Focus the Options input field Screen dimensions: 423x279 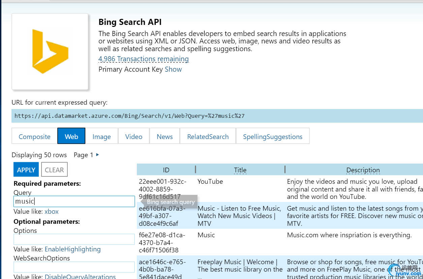click(74, 239)
